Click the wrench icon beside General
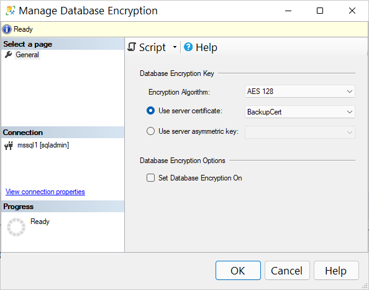Screen dimensions: 369x290 tap(8, 55)
